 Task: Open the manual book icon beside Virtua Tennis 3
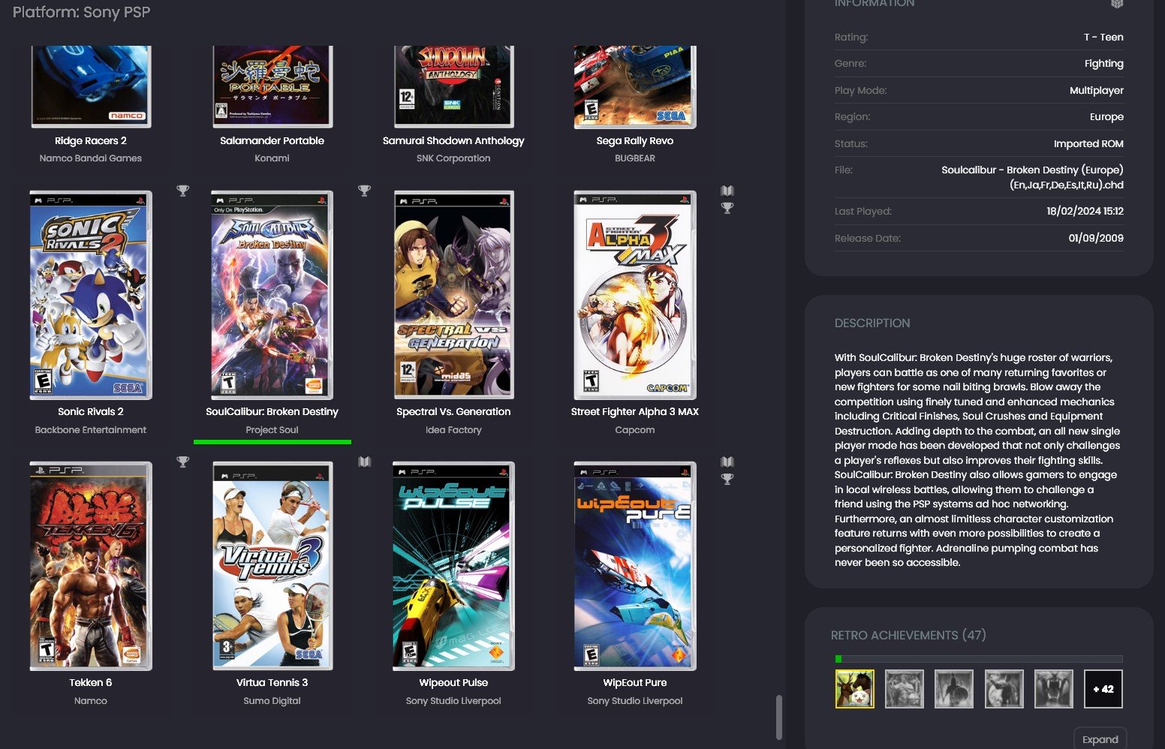click(364, 462)
